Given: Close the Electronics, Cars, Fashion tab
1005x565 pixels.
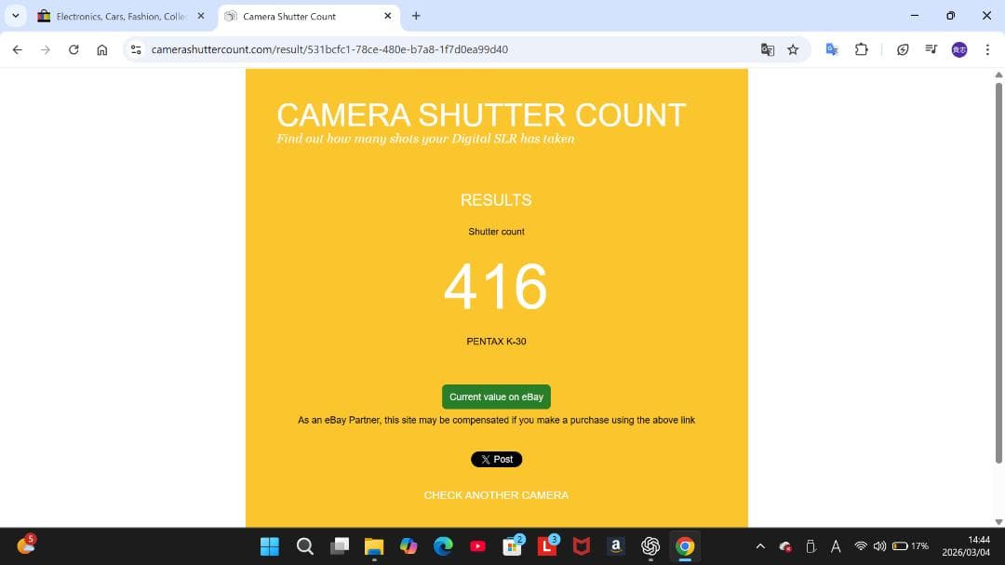Looking at the screenshot, I should tap(201, 16).
